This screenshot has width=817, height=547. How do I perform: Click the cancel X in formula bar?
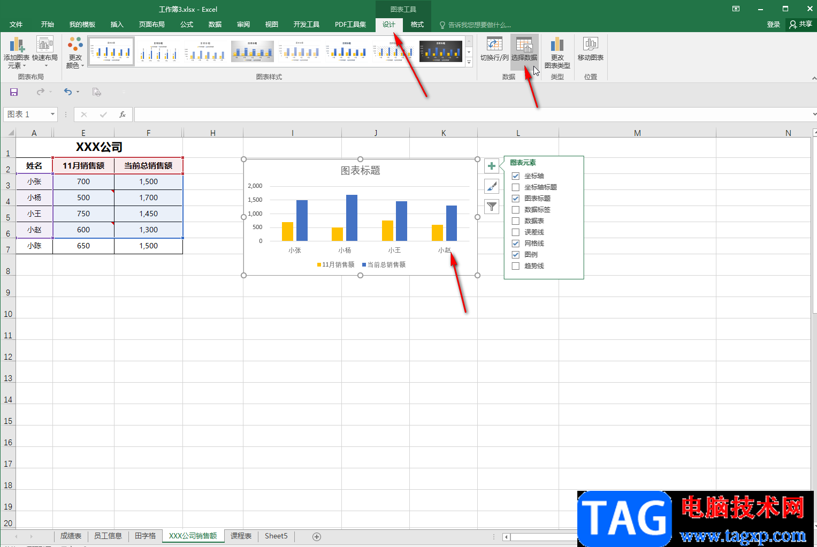[x=84, y=115]
